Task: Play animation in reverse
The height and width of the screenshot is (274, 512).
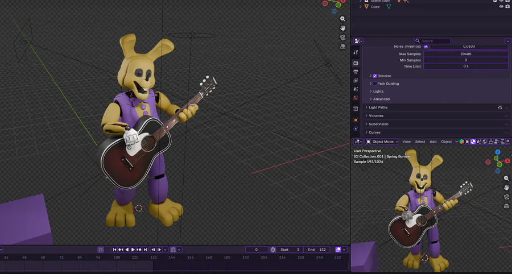Action: 127,250
